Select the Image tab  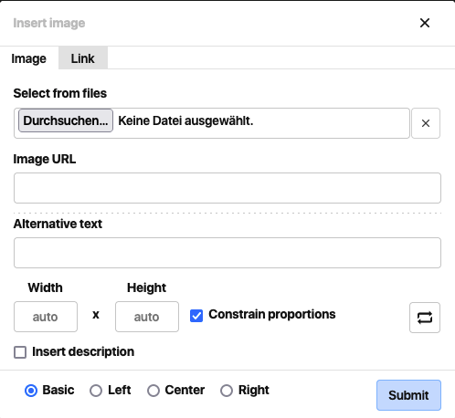(29, 58)
